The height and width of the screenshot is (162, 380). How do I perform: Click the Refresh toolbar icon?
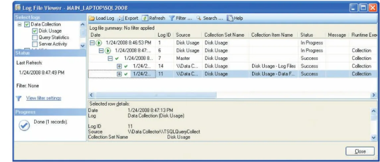coord(145,18)
